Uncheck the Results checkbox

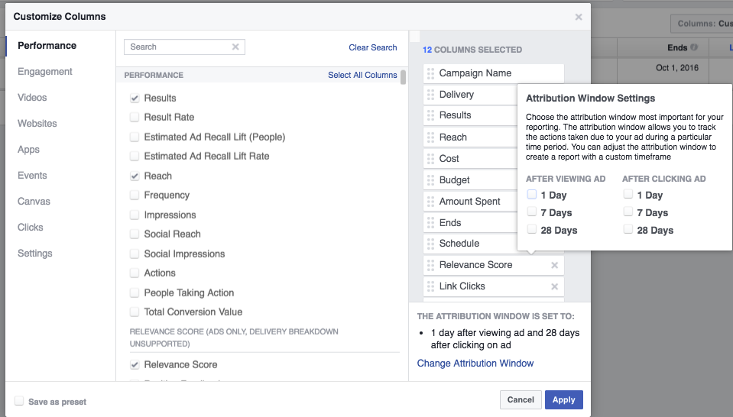[135, 99]
